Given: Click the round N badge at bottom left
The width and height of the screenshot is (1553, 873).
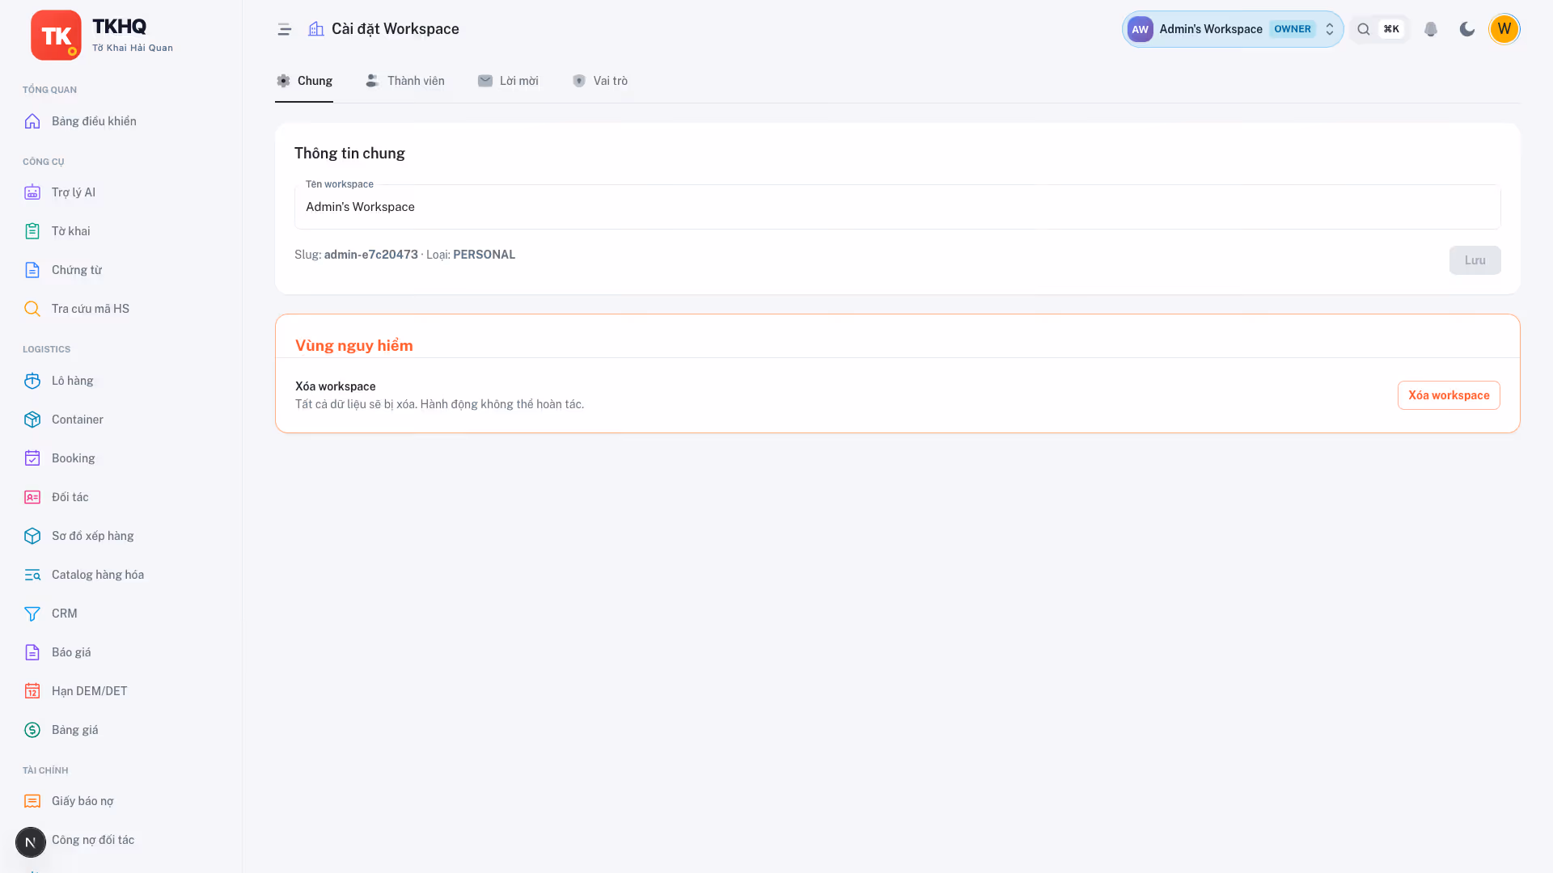Looking at the screenshot, I should click(x=31, y=842).
